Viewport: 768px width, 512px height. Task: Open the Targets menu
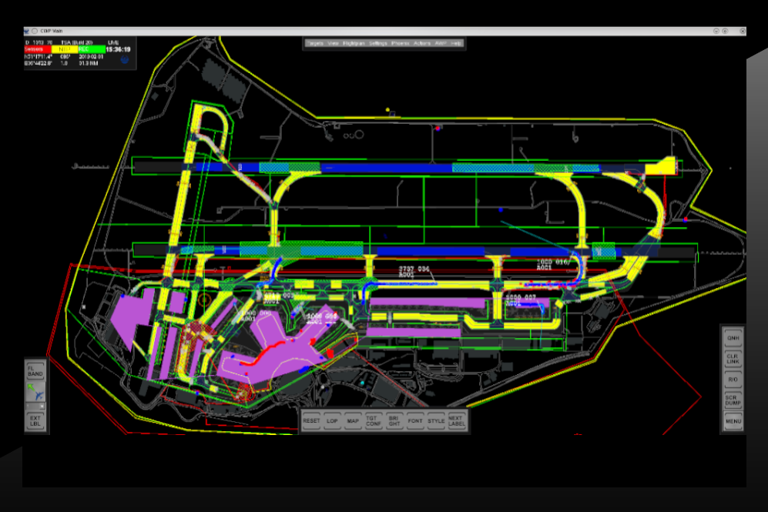[x=314, y=44]
